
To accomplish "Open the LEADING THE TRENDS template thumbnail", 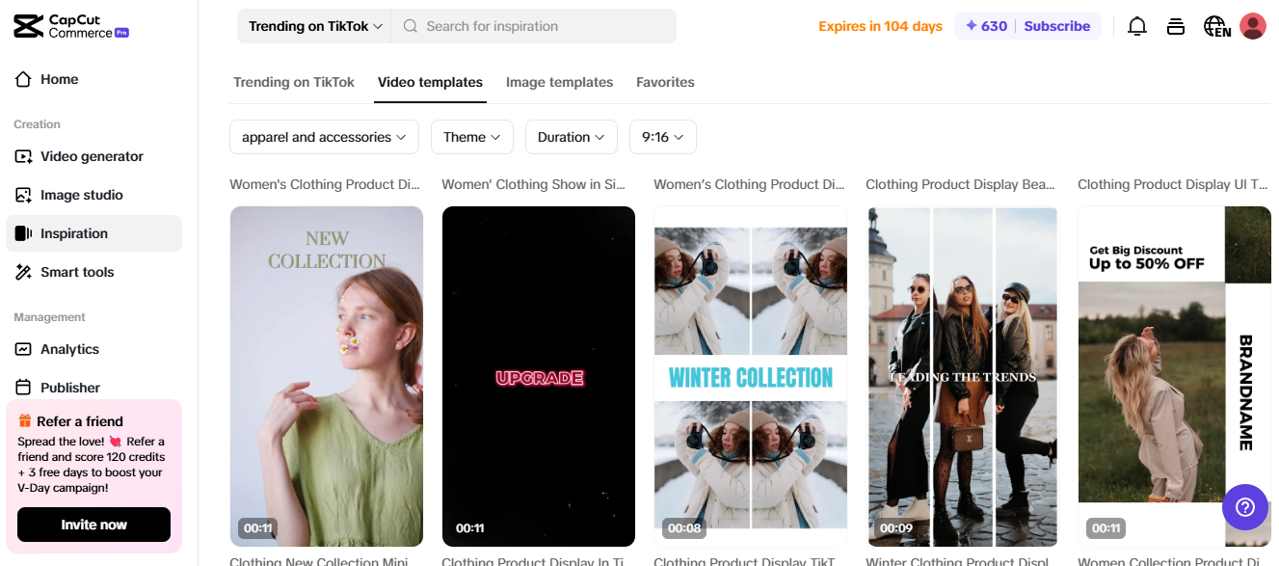I will pyautogui.click(x=962, y=376).
